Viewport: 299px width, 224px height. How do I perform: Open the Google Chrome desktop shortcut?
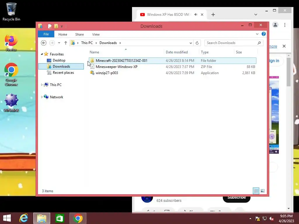click(11, 74)
